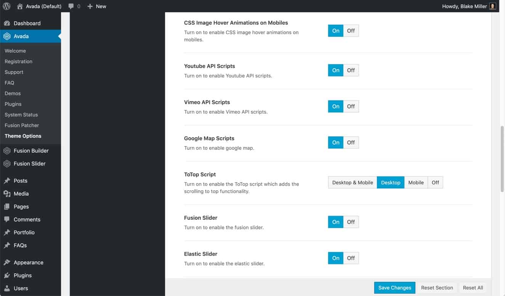Viewport: 505px width, 296px height.
Task: Turn off Vimeo API Scripts
Action: pos(351,106)
